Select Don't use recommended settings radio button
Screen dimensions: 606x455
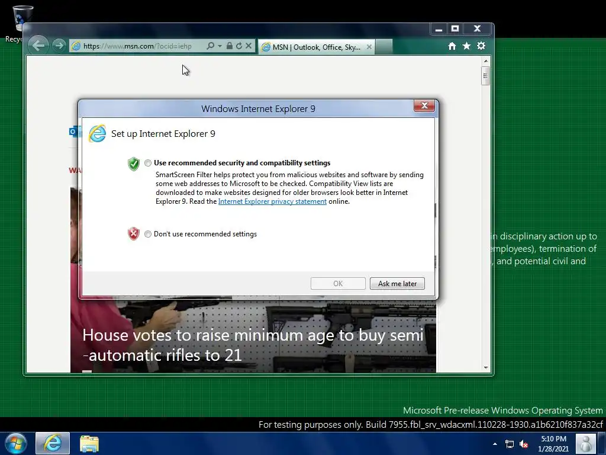147,234
